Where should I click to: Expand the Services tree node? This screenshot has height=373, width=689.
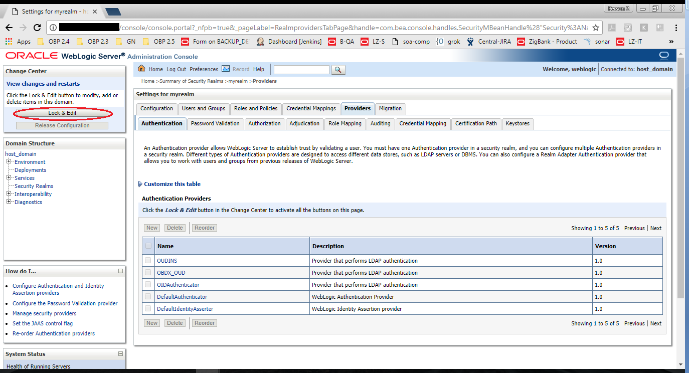(x=9, y=177)
